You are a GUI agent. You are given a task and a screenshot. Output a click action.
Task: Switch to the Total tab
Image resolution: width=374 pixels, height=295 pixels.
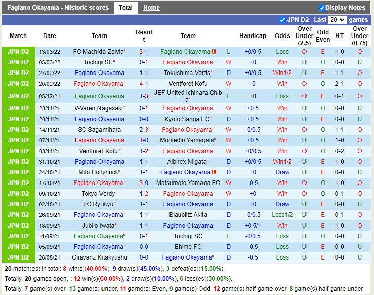[125, 8]
